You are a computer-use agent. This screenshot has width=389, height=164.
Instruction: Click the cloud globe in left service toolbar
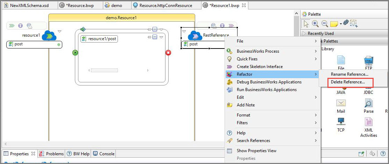point(29,25)
